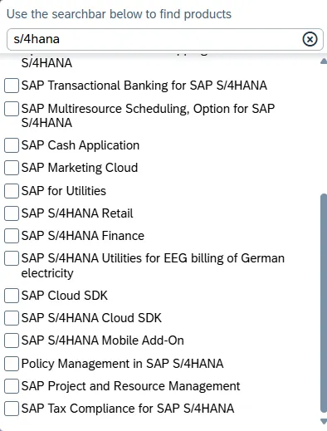Tick SAP S/4HANA Mobile Add-On checkbox
The height and width of the screenshot is (431, 327).
(12, 340)
